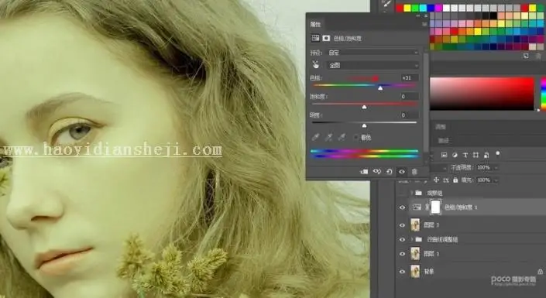
Task: Open the Preset dropdown in Properties
Action: (373, 53)
